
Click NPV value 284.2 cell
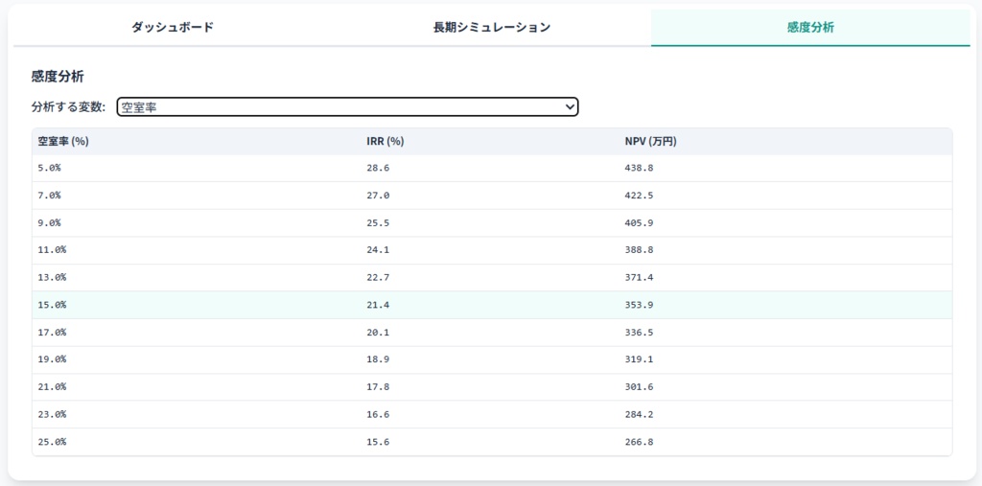tap(639, 414)
